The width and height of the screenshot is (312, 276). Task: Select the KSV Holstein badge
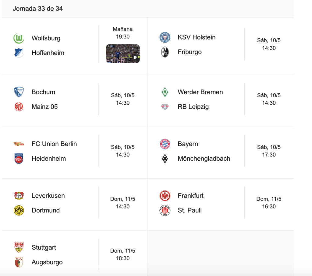pos(165,37)
